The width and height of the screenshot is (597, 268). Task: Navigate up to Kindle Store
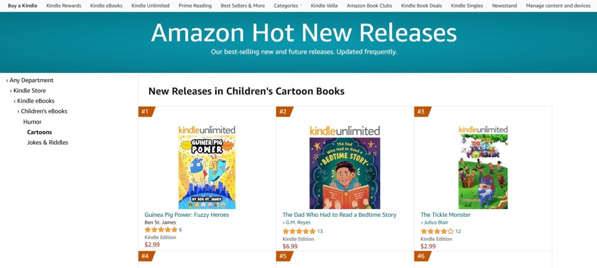pyautogui.click(x=29, y=91)
